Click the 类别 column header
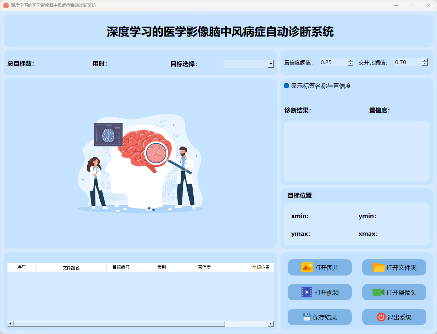 click(161, 267)
